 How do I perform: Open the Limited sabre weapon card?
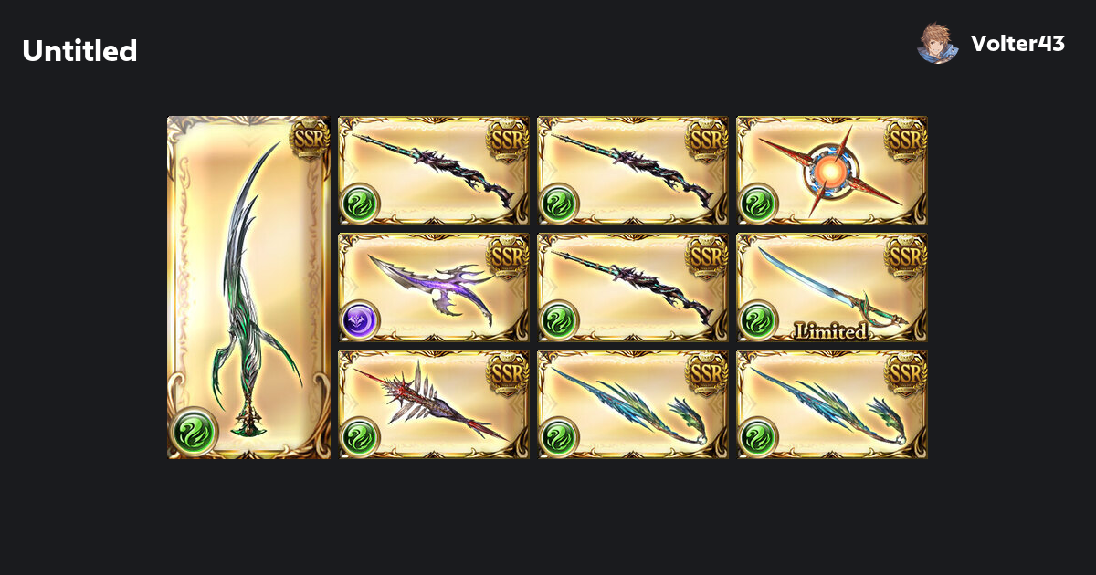[x=832, y=287]
